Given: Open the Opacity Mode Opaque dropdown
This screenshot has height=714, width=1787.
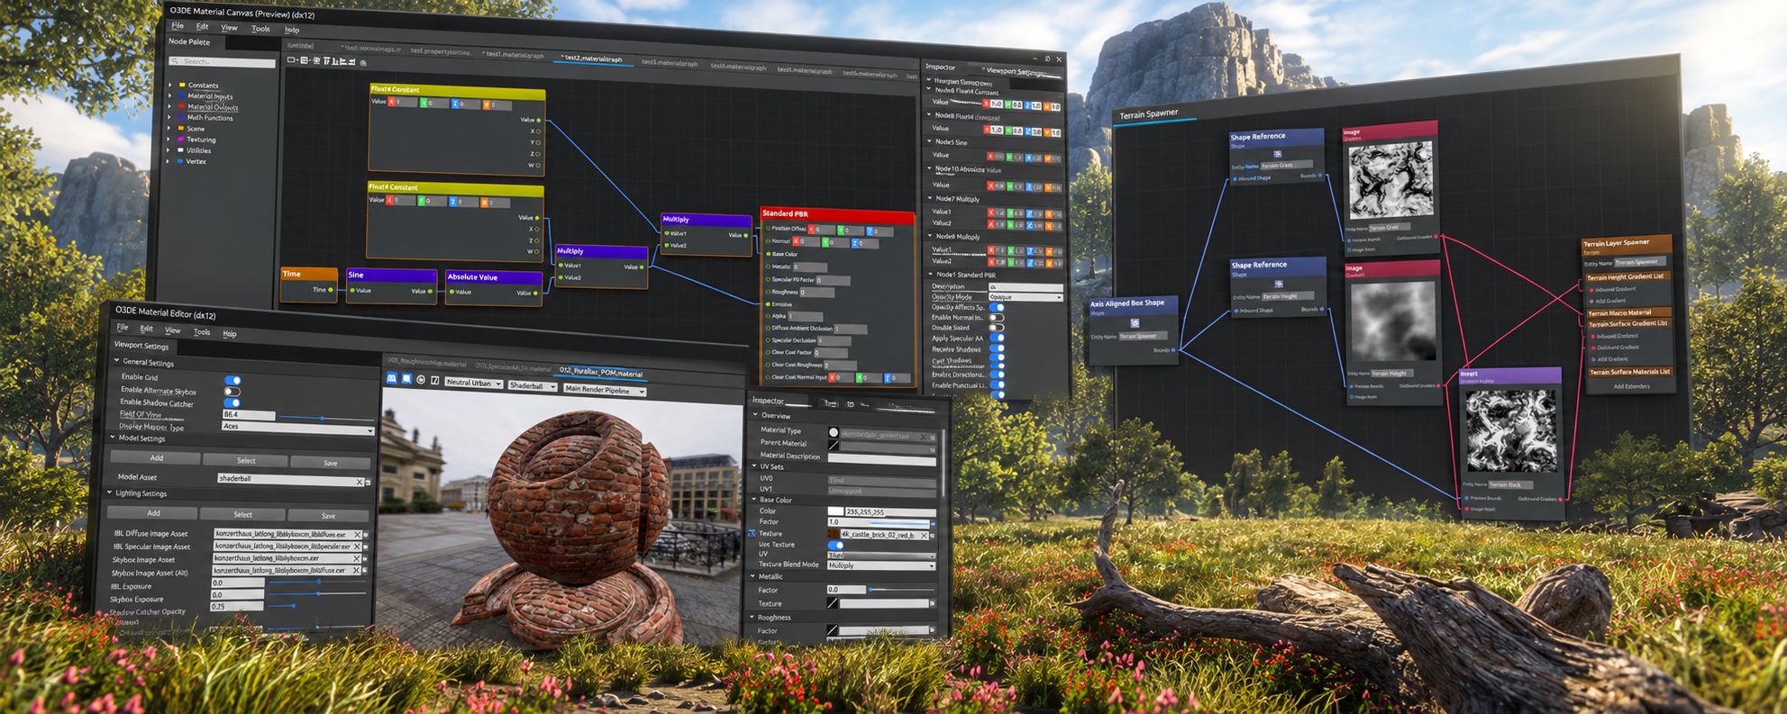Looking at the screenshot, I should pyautogui.click(x=1026, y=297).
